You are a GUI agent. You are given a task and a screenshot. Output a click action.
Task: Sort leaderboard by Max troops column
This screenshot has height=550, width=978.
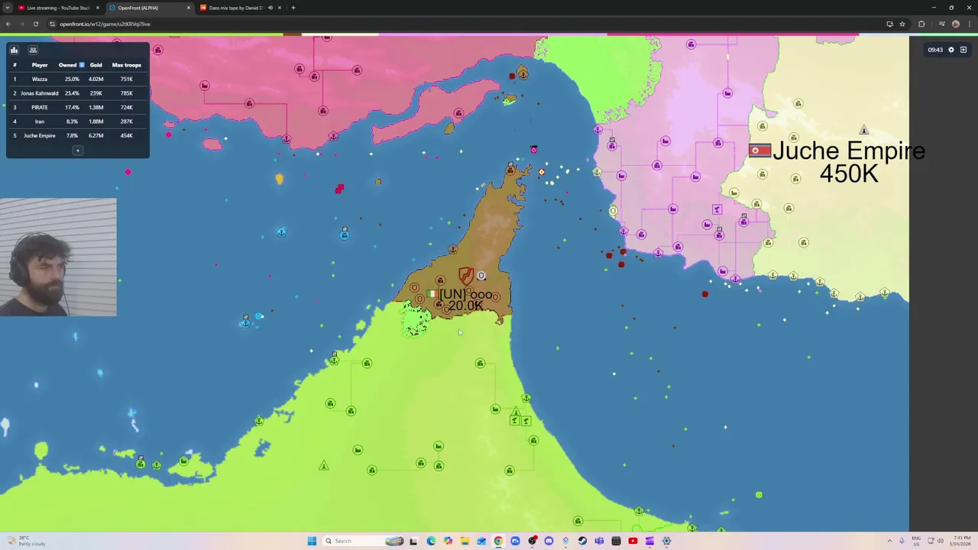pos(127,65)
